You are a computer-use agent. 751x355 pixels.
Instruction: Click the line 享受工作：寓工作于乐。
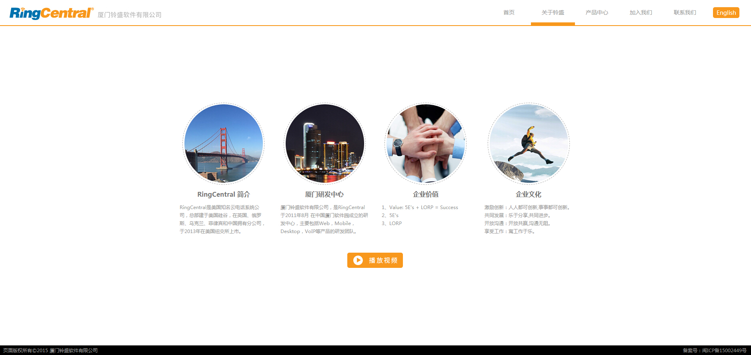point(511,231)
